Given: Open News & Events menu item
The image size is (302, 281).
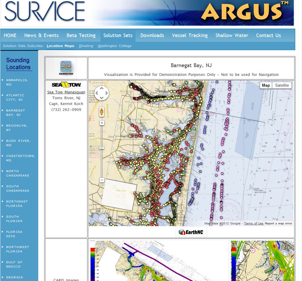Looking at the screenshot, I should pyautogui.click(x=41, y=35).
